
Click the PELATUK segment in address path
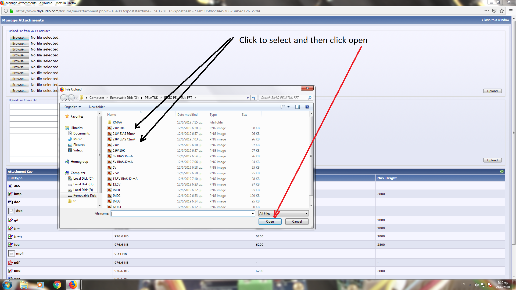click(x=151, y=98)
